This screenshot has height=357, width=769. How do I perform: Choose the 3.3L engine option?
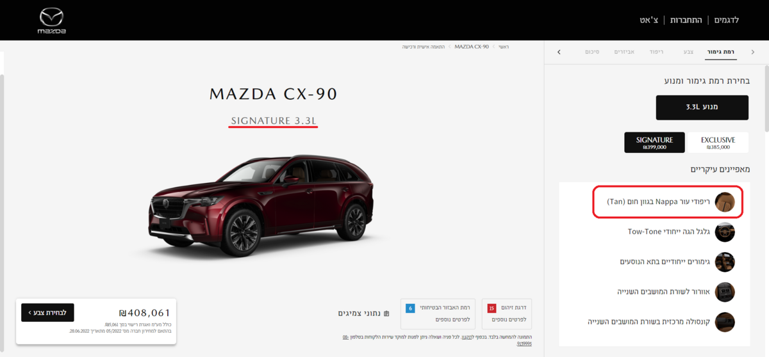702,107
